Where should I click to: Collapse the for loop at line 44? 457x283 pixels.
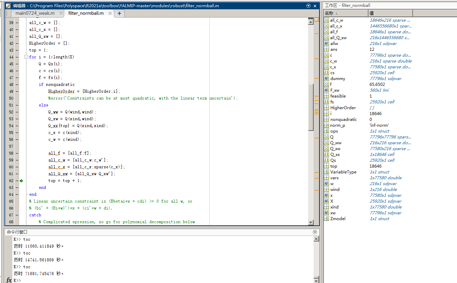[26, 57]
